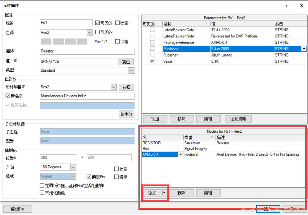Select the RESISTOR simulation model row

(x=162, y=143)
